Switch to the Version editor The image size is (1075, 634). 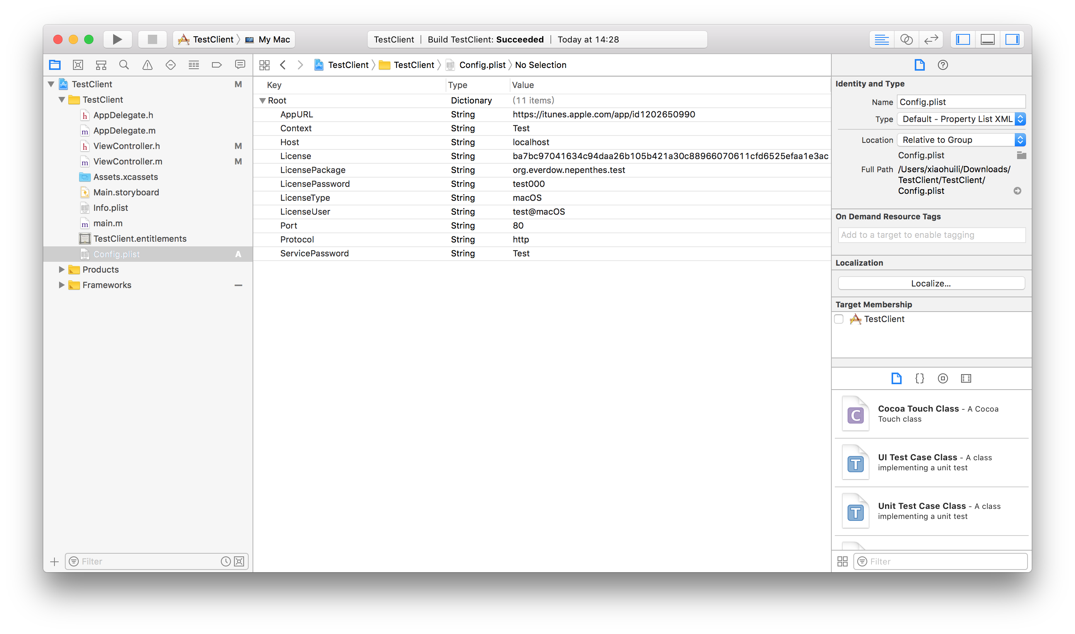pos(931,39)
